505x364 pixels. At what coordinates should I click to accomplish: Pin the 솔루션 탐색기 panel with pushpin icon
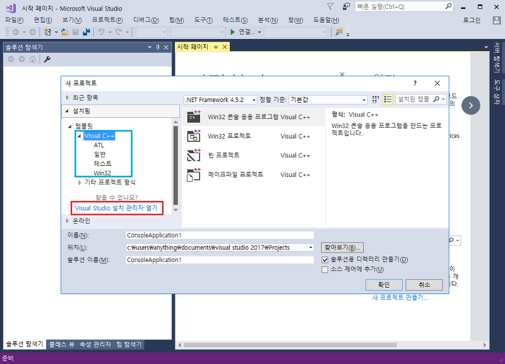pos(158,47)
